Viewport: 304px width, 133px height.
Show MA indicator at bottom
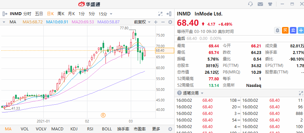[x=8, y=129]
